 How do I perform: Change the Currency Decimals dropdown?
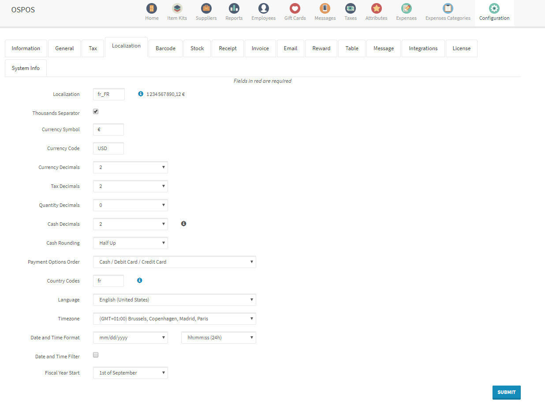pyautogui.click(x=130, y=167)
